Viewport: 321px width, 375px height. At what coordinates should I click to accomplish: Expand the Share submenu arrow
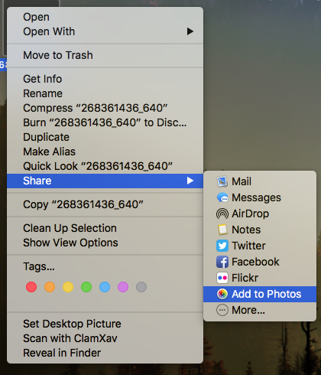(x=190, y=181)
